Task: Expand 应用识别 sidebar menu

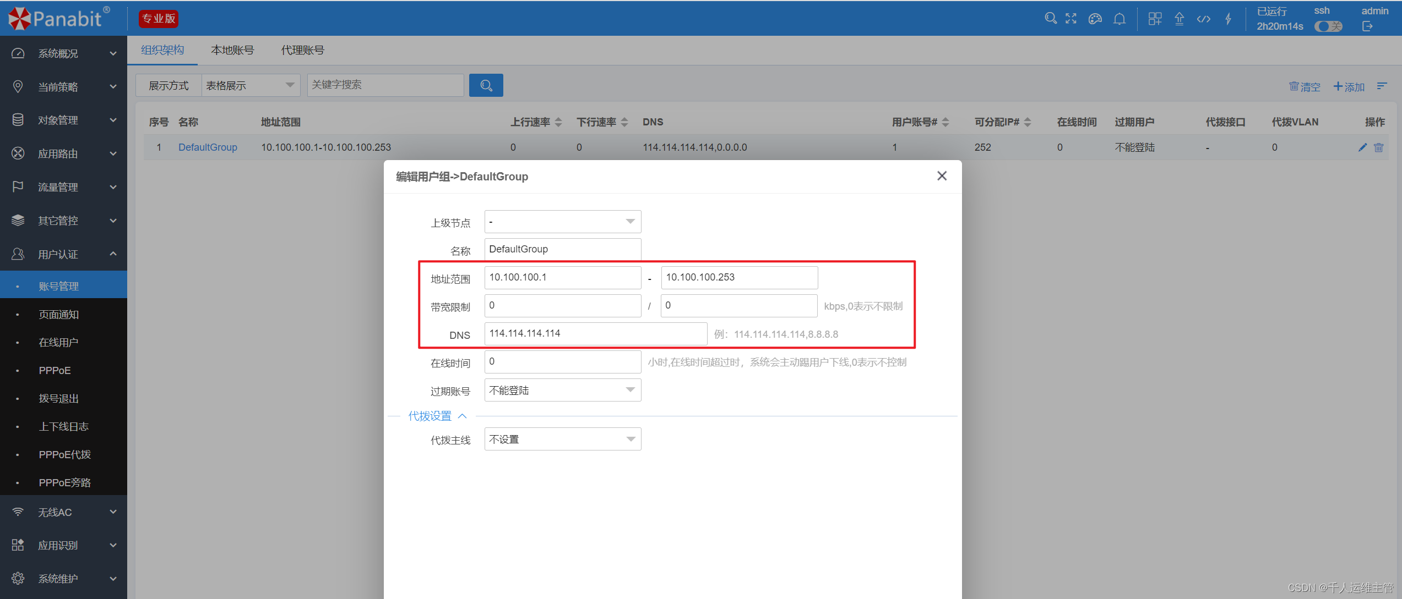Action: 63,545
